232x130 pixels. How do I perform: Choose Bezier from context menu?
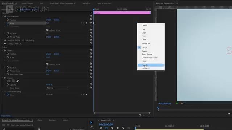[151, 51]
